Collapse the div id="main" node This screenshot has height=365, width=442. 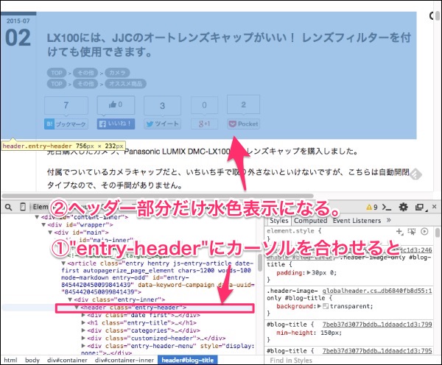coord(50,233)
